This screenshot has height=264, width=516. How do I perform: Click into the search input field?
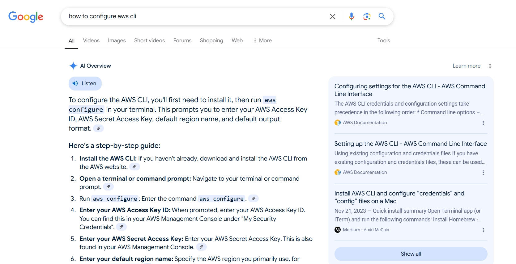pos(196,16)
